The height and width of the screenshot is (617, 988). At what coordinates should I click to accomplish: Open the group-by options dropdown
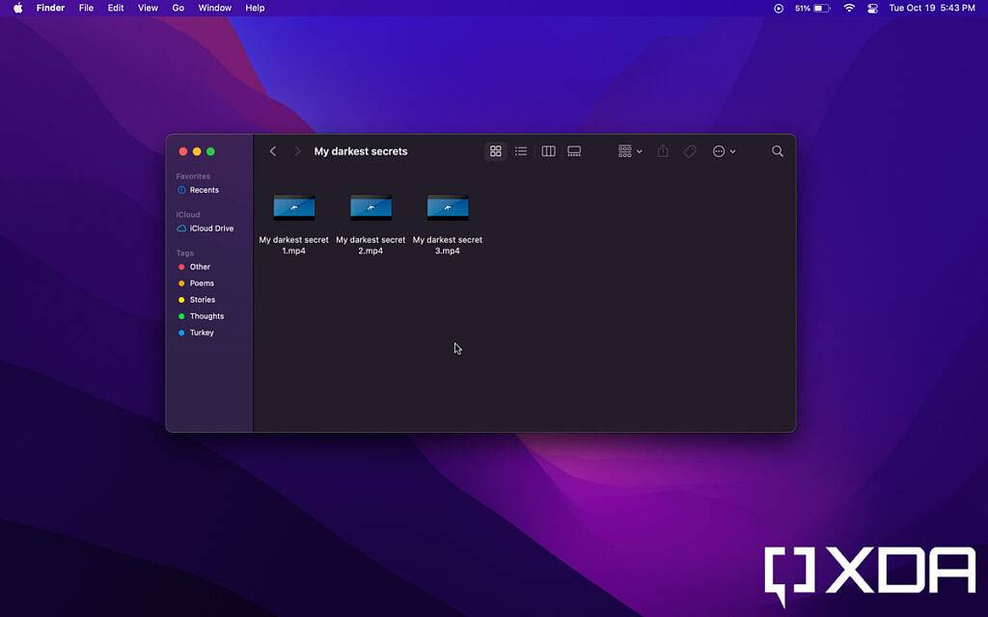pos(630,151)
